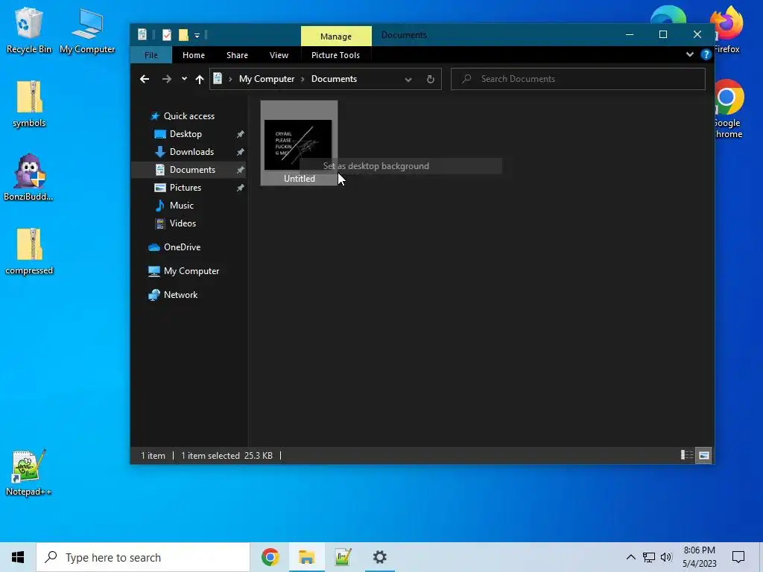
Task: Switch to the Share ribbon tab
Action: (x=237, y=55)
